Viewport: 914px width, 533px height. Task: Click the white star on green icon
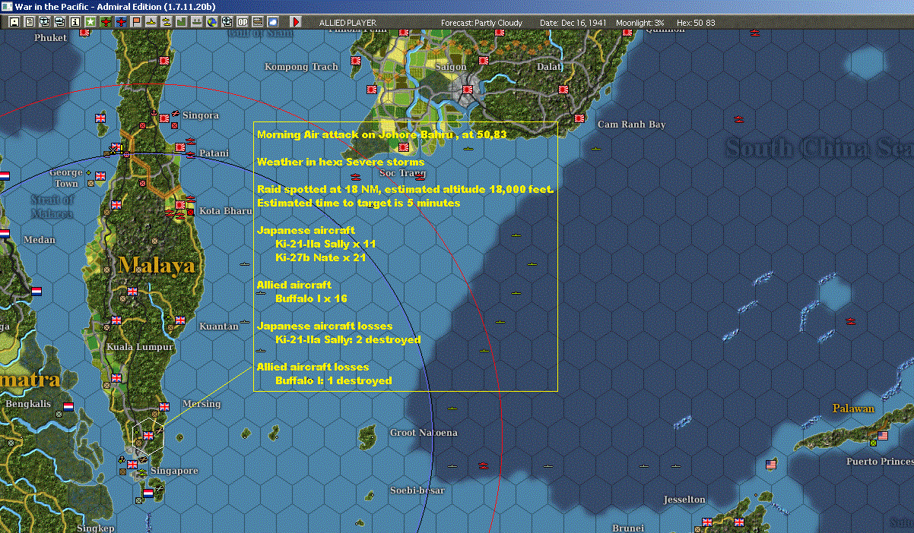pos(90,22)
